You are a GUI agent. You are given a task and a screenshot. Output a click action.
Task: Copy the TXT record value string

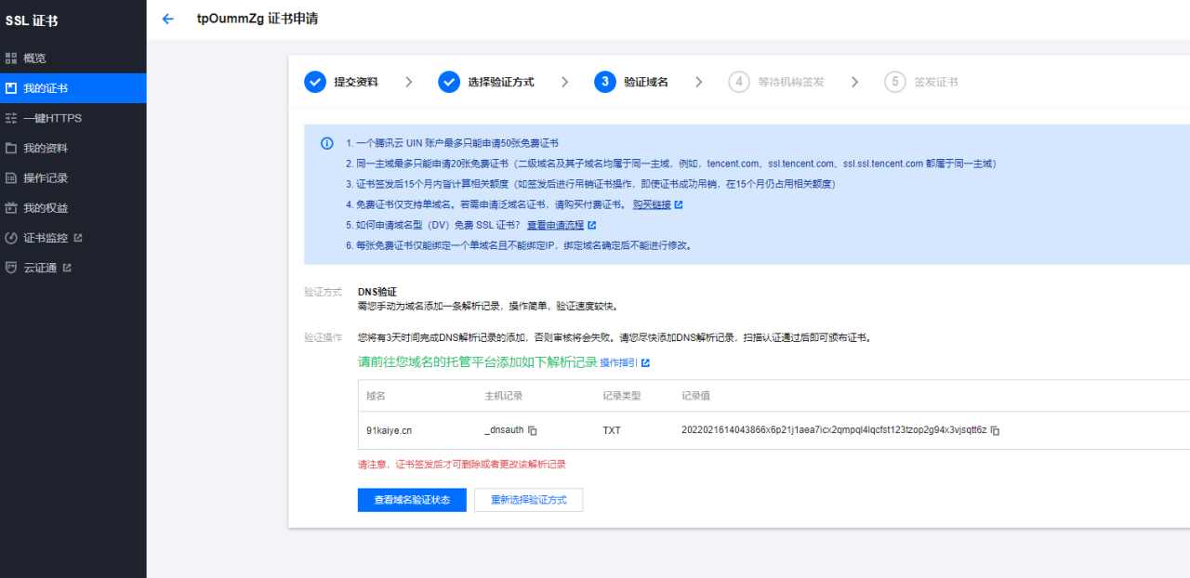pyautogui.click(x=995, y=430)
